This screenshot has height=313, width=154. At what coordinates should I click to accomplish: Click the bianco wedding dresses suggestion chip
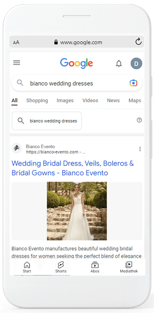[x=47, y=121]
